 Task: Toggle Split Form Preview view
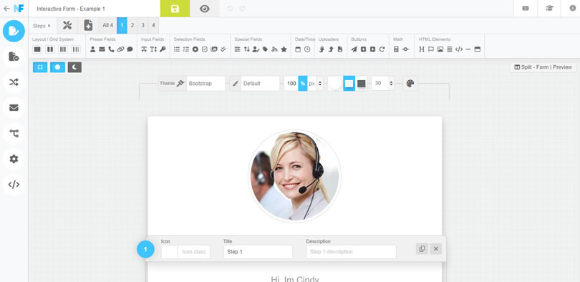(x=543, y=67)
